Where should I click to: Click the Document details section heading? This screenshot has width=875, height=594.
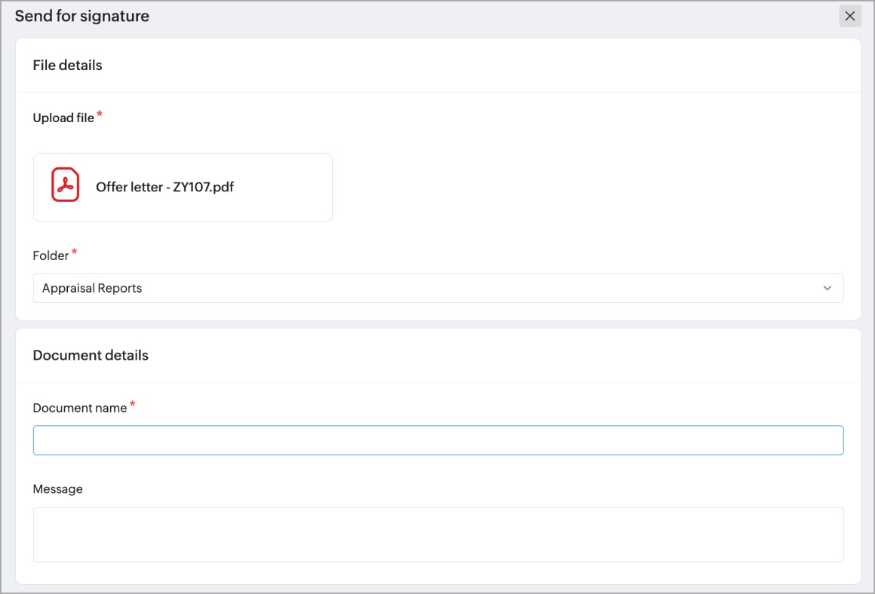(x=91, y=356)
